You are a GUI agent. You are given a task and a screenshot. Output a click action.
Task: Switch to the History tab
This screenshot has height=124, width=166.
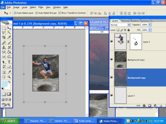point(136,21)
